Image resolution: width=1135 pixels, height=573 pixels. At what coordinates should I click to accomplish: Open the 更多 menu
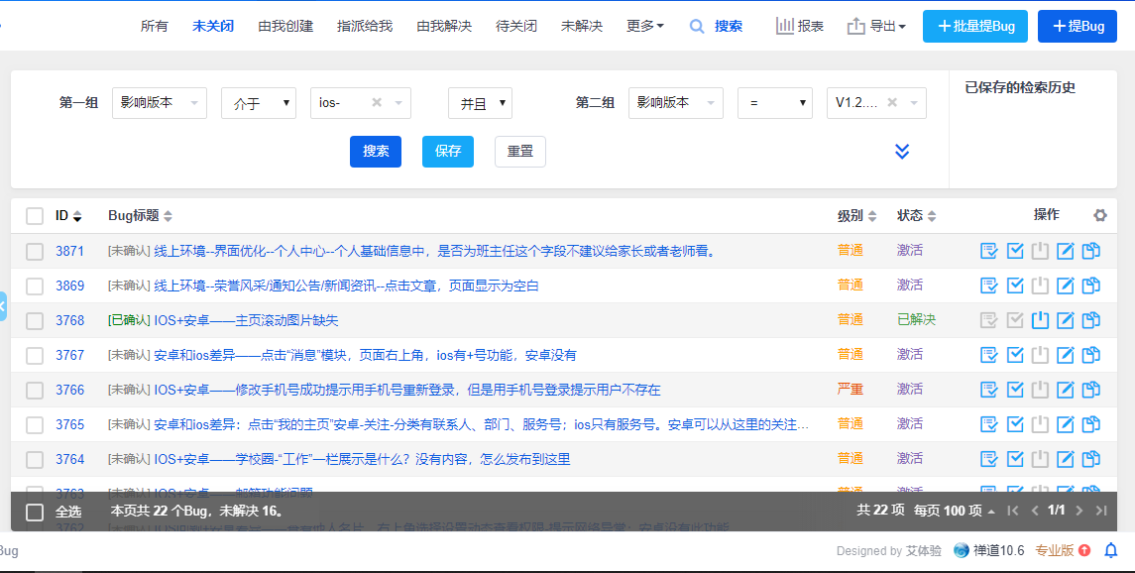point(645,26)
